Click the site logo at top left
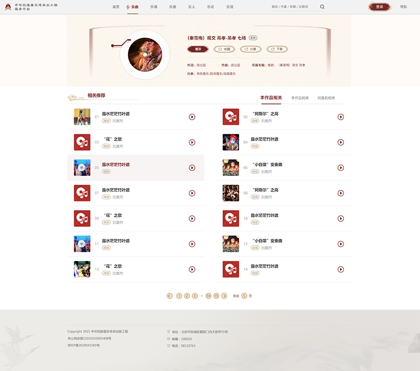Screen dimensions: 420x371 click(x=8, y=7)
